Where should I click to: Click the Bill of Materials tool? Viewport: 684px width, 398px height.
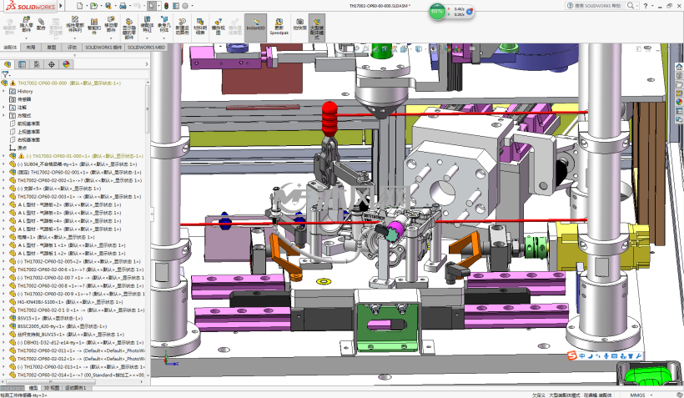click(200, 26)
